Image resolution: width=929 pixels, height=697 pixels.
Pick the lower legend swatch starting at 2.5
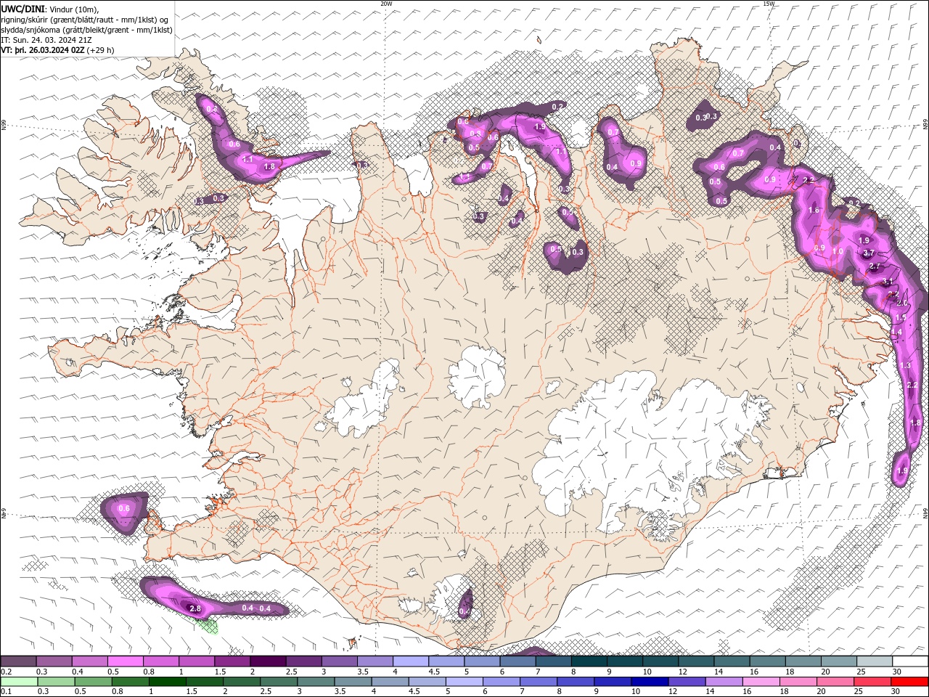coord(278,682)
